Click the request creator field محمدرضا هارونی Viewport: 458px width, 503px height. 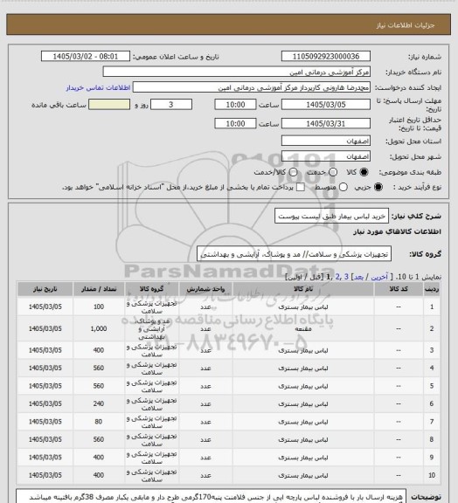[252, 87]
